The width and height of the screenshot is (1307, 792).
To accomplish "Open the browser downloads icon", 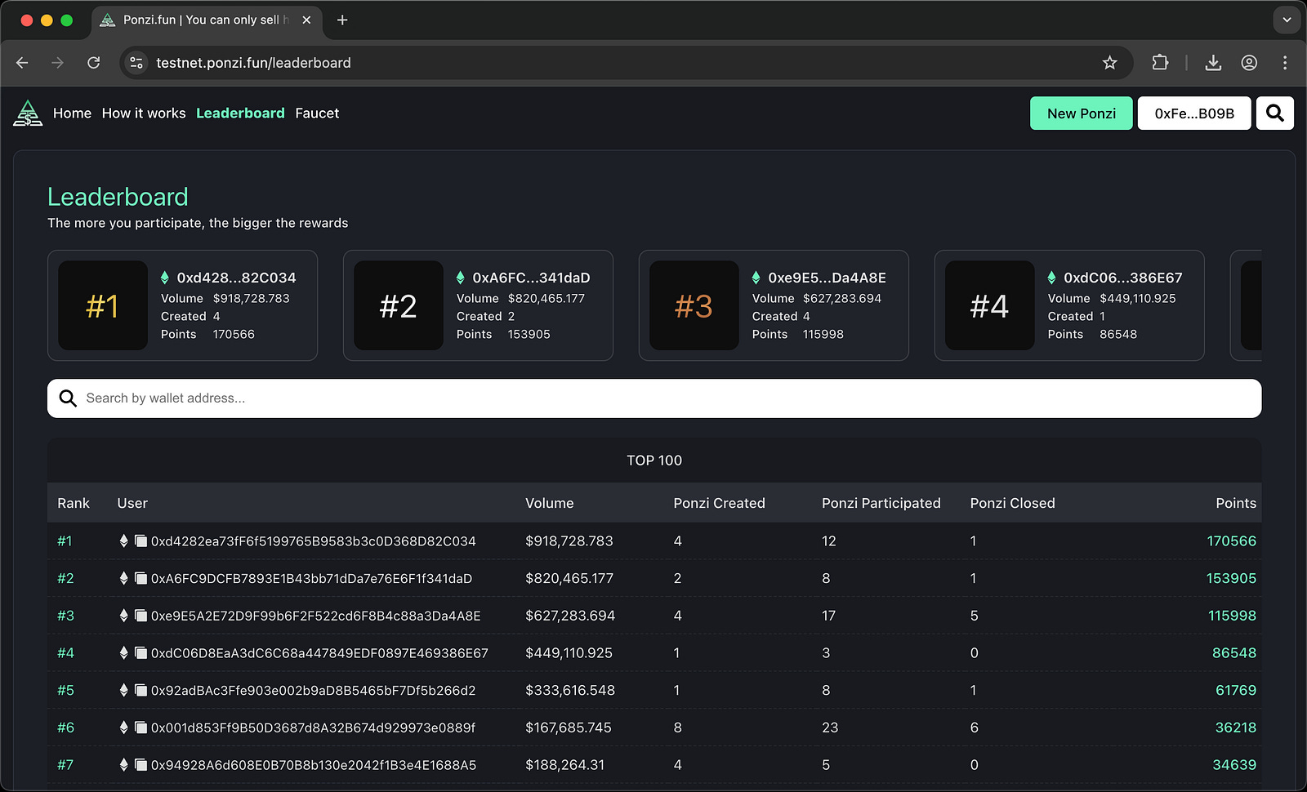I will [1213, 63].
